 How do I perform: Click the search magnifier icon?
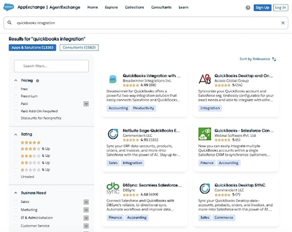click(x=9, y=23)
